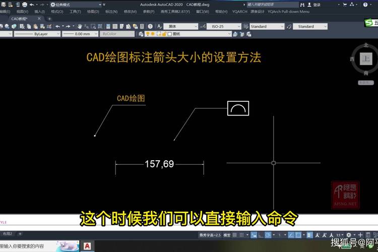This screenshot has width=378, height=252.
Task: Click the Dimension Style icon
Action: pos(203,26)
